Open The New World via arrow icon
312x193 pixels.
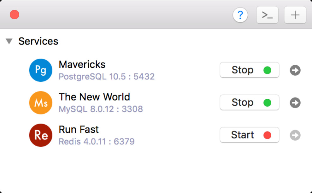click(x=295, y=103)
